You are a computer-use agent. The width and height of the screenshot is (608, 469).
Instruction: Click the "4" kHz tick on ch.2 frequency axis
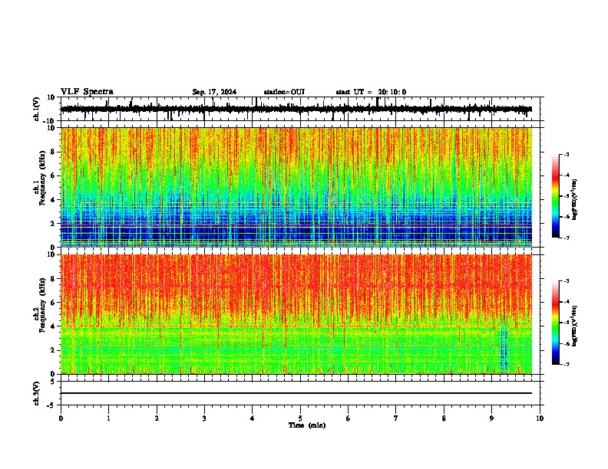(x=54, y=326)
